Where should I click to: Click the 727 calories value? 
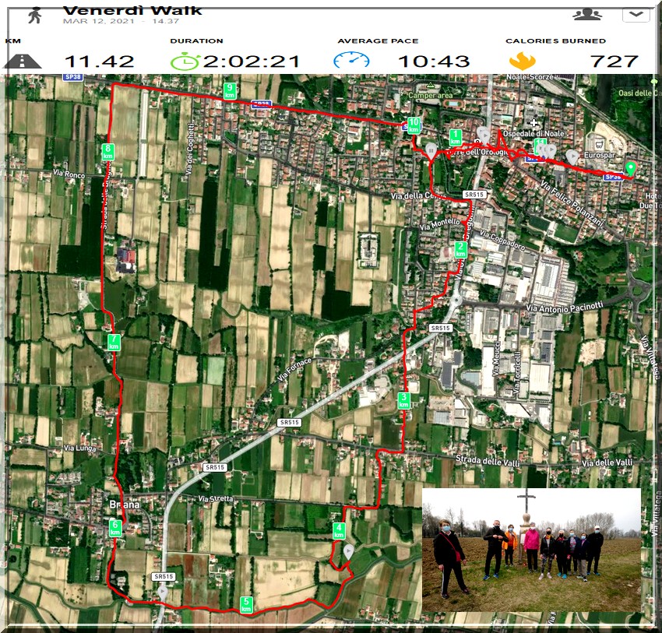pos(614,62)
